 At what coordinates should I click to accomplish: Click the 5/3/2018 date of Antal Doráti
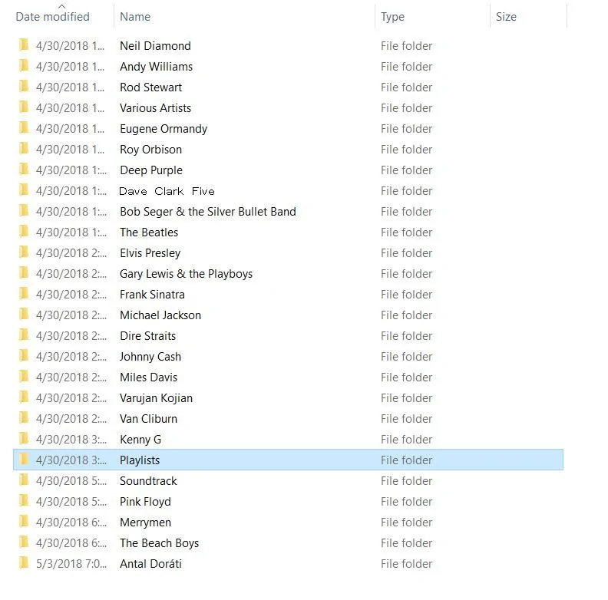click(71, 564)
